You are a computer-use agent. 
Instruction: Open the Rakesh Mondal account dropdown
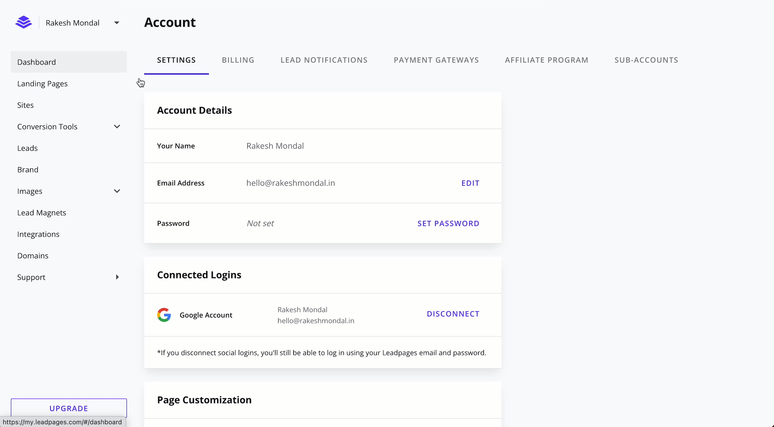(x=117, y=23)
